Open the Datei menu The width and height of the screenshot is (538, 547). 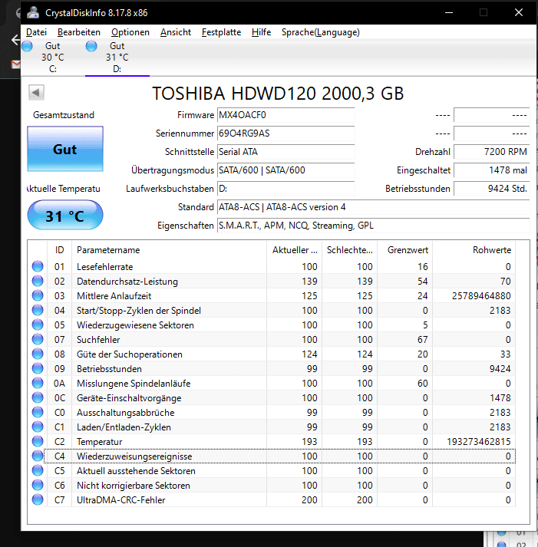[x=36, y=32]
